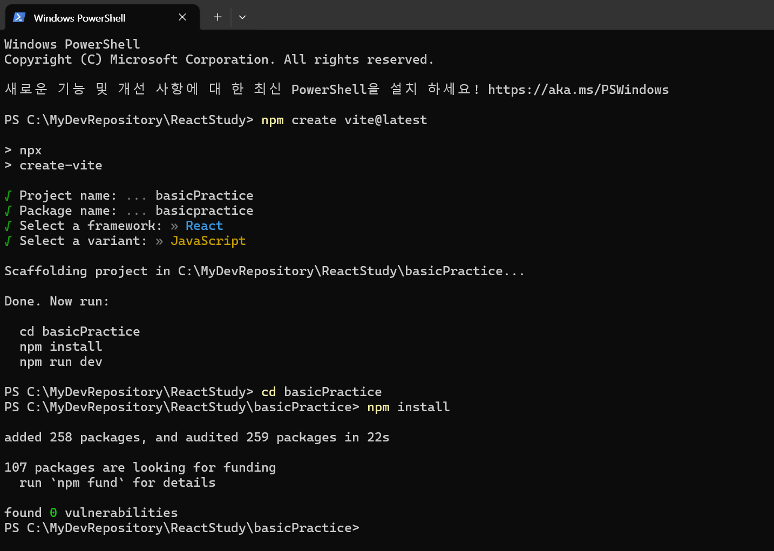
Task: Click the 'Done. Now run:' line
Action: (x=57, y=301)
